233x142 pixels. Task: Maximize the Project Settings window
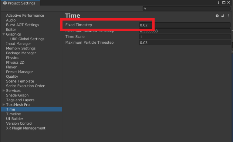(224, 2)
